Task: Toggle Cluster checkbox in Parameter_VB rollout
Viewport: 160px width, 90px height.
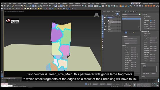Action: point(150,44)
